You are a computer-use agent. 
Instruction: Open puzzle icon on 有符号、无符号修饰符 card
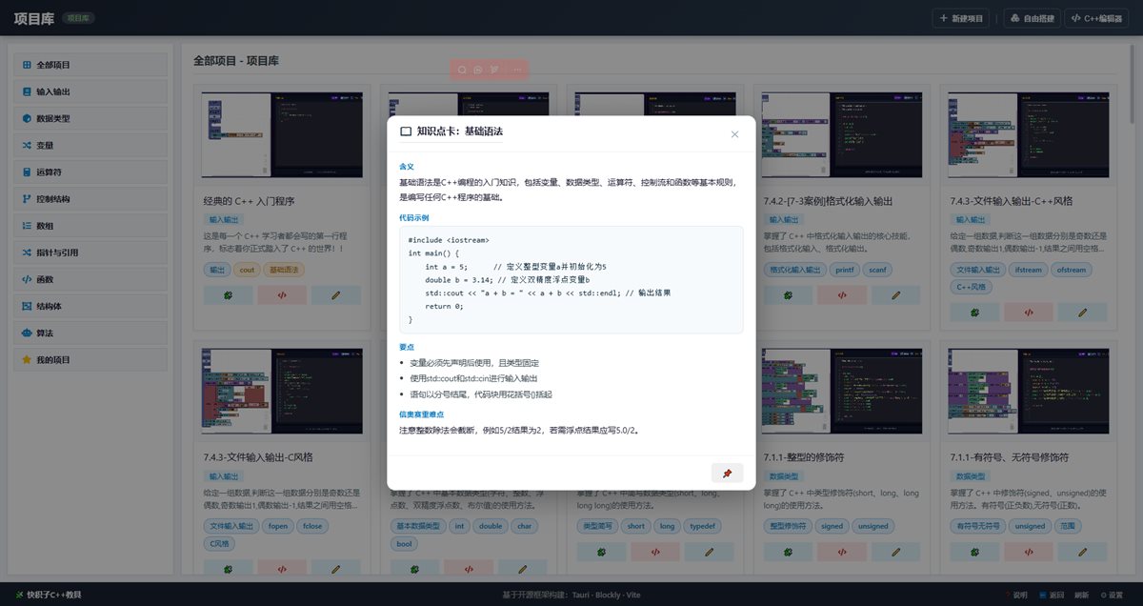click(x=974, y=552)
